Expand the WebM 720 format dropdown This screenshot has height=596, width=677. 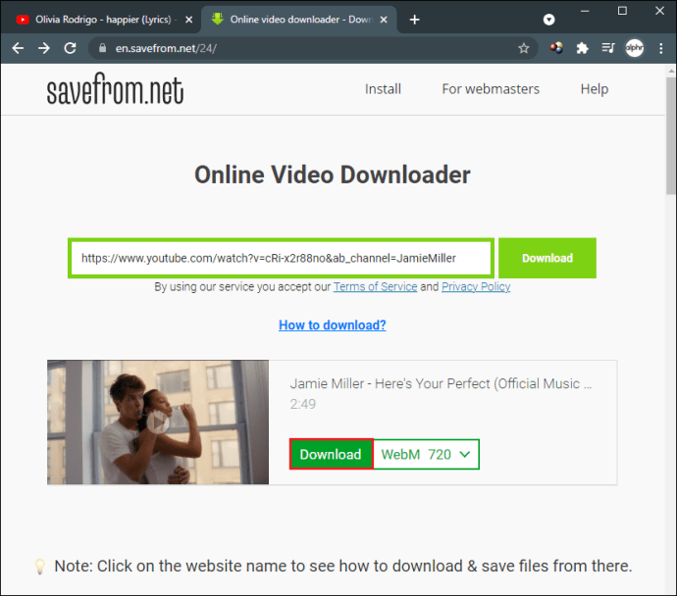(x=426, y=454)
